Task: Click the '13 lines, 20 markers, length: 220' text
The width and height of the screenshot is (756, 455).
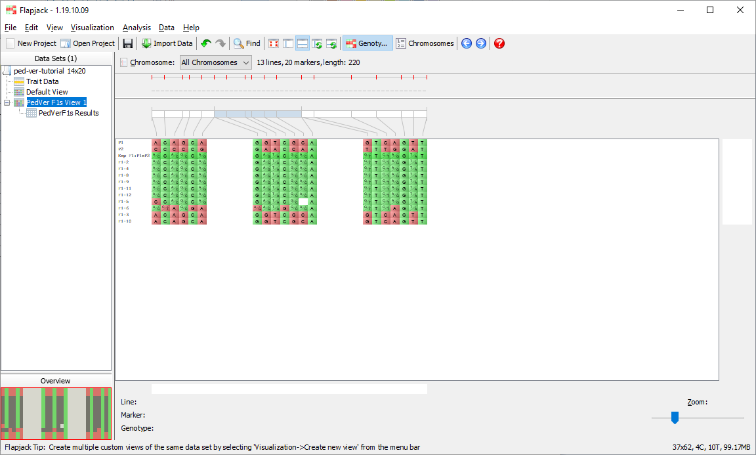Action: point(308,62)
